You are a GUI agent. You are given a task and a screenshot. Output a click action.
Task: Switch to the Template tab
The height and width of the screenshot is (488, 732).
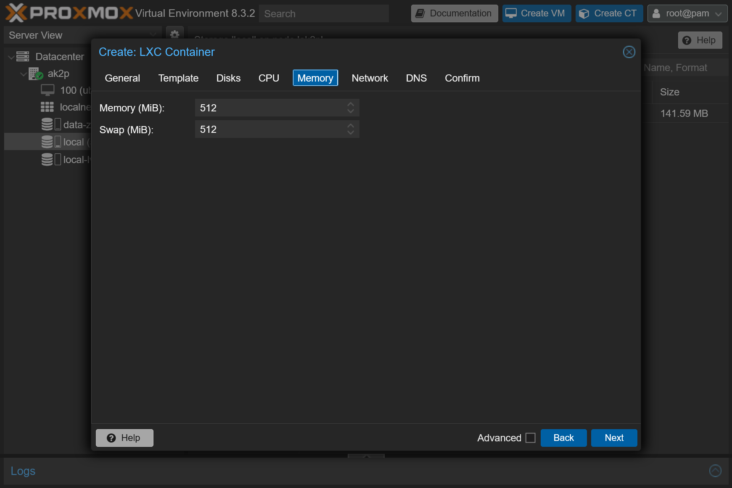(178, 78)
